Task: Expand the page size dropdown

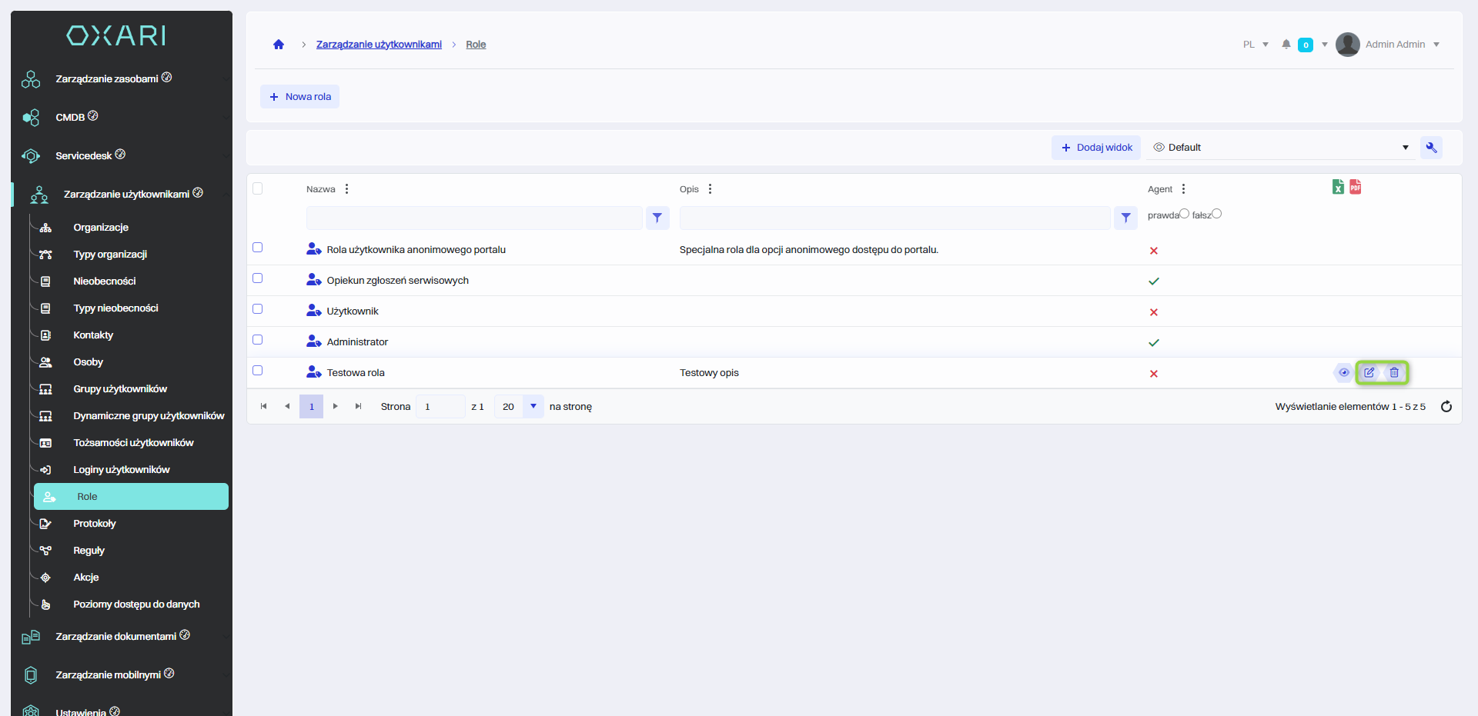Action: pos(533,406)
